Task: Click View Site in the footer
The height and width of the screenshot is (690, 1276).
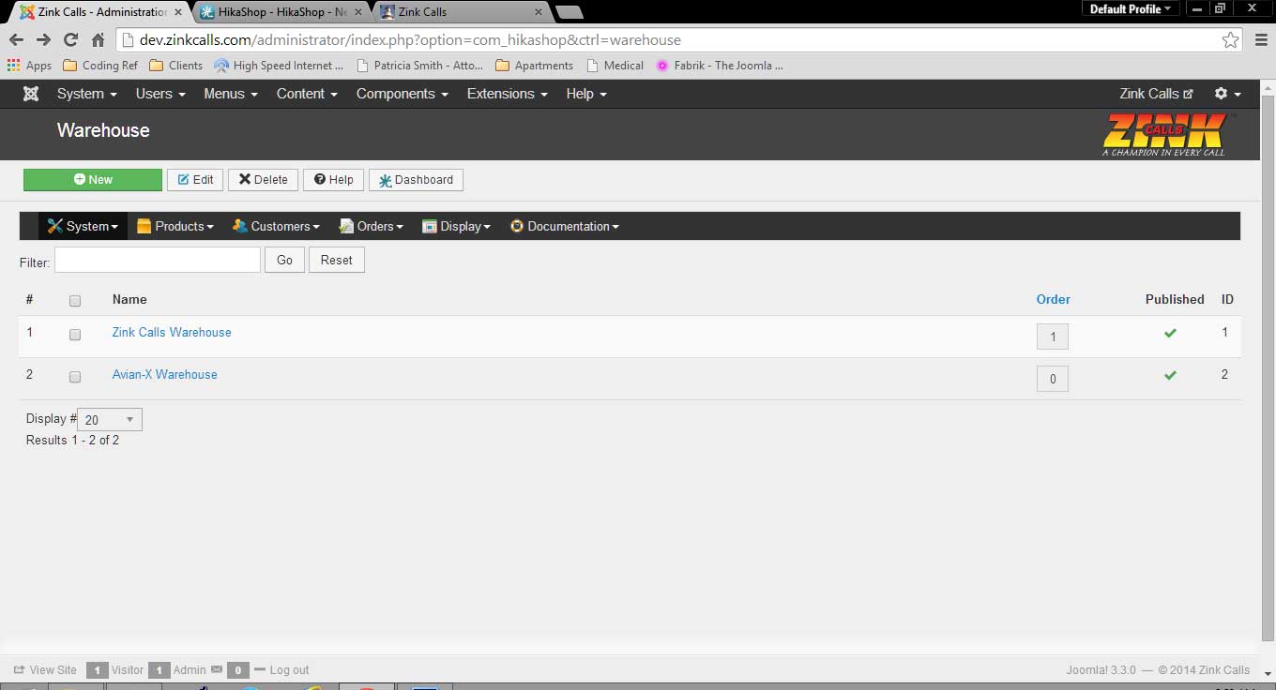Action: tap(45, 669)
